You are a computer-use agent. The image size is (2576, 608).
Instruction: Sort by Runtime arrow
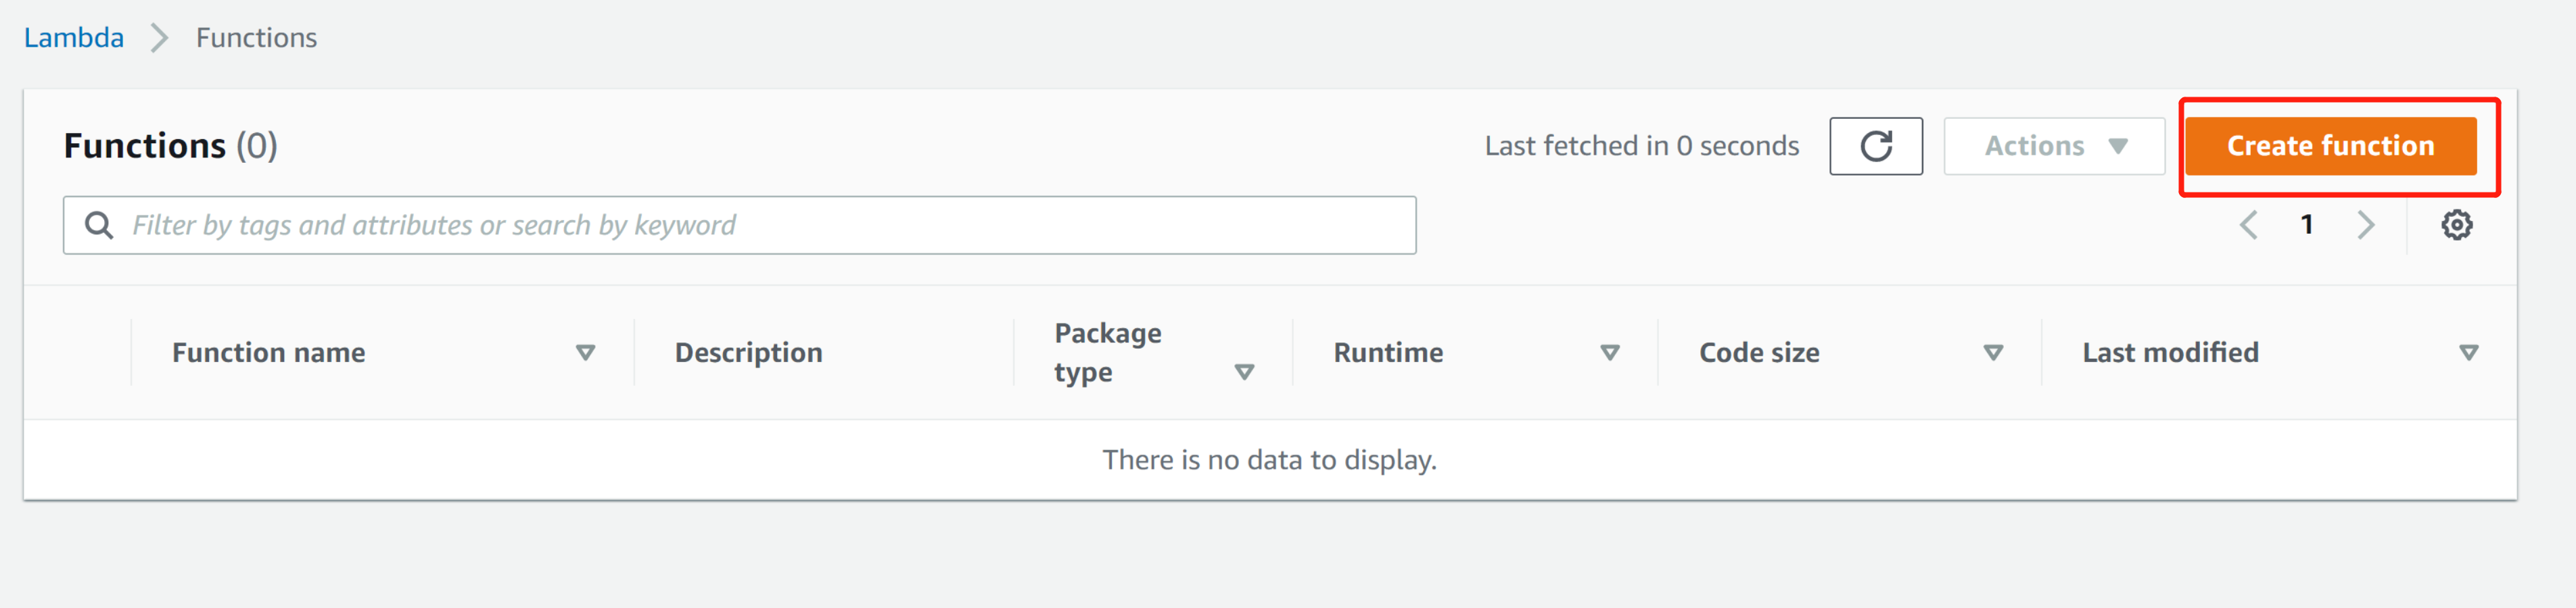[x=1610, y=353]
